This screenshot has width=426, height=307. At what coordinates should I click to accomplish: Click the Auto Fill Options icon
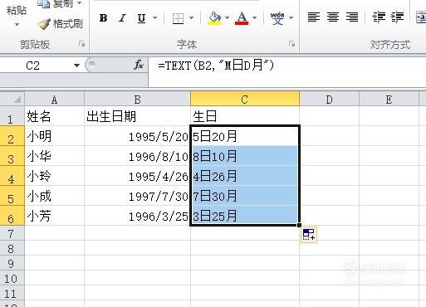pyautogui.click(x=309, y=235)
